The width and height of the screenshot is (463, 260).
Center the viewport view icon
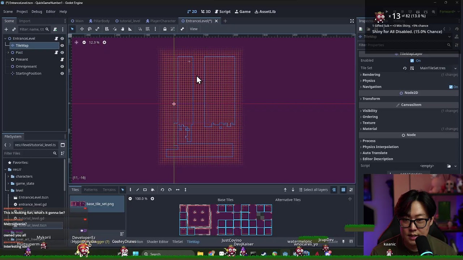coord(76,42)
